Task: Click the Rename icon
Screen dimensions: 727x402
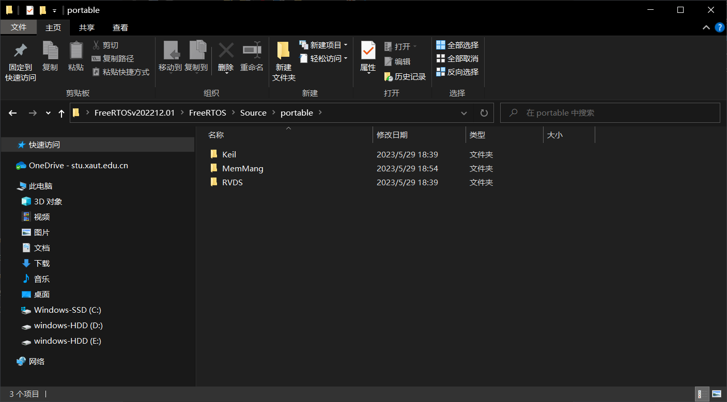Action: pyautogui.click(x=252, y=51)
